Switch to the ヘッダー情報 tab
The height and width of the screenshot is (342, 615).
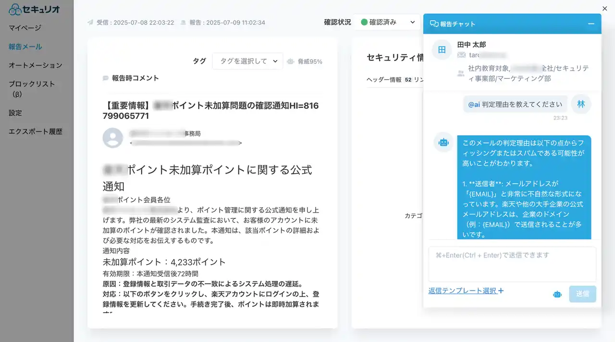[x=384, y=80]
